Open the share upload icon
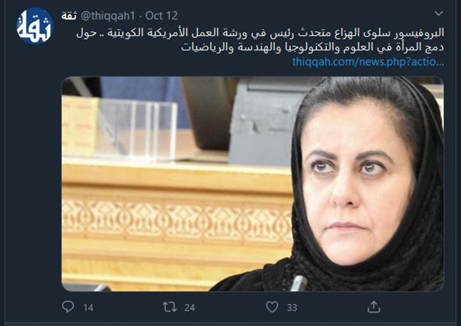The width and height of the screenshot is (461, 326). pyautogui.click(x=373, y=307)
